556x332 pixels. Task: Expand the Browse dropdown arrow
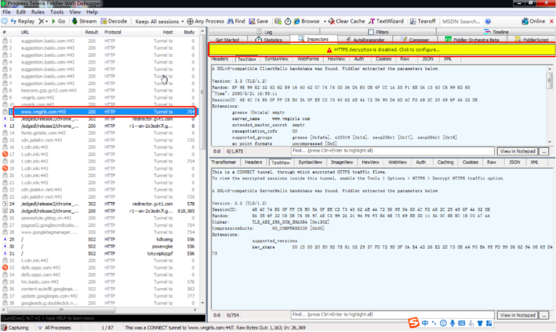324,21
